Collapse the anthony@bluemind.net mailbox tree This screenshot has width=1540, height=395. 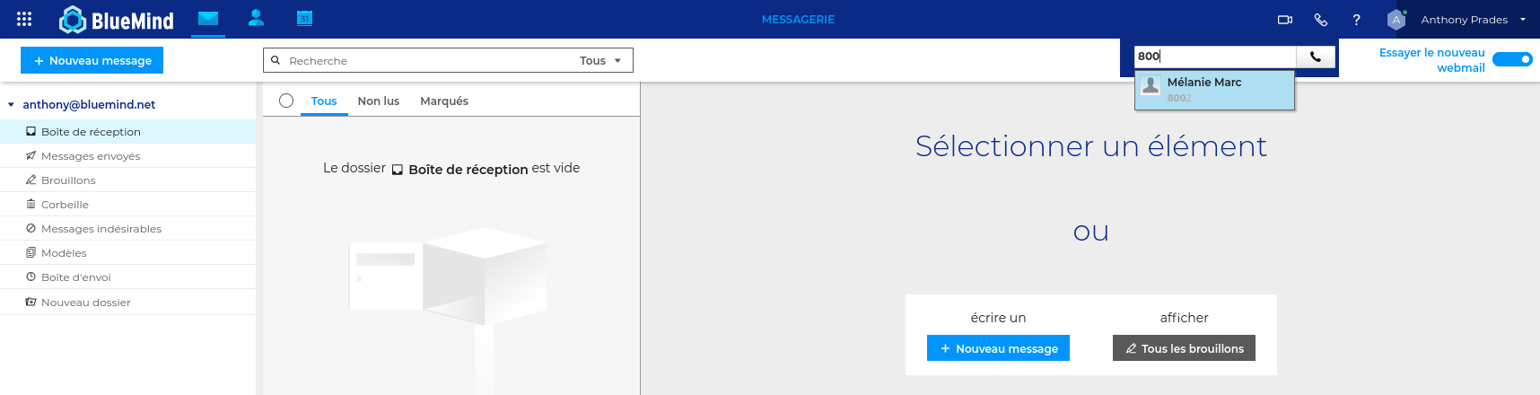coord(11,105)
